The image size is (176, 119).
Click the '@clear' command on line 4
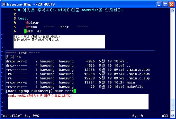pos(33,23)
